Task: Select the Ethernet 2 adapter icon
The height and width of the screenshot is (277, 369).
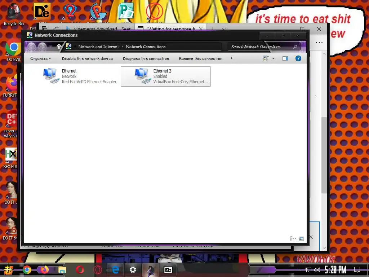Action: [143, 76]
